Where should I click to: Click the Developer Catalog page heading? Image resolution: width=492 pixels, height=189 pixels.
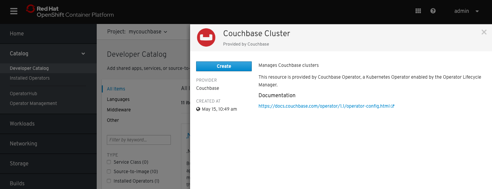click(136, 54)
